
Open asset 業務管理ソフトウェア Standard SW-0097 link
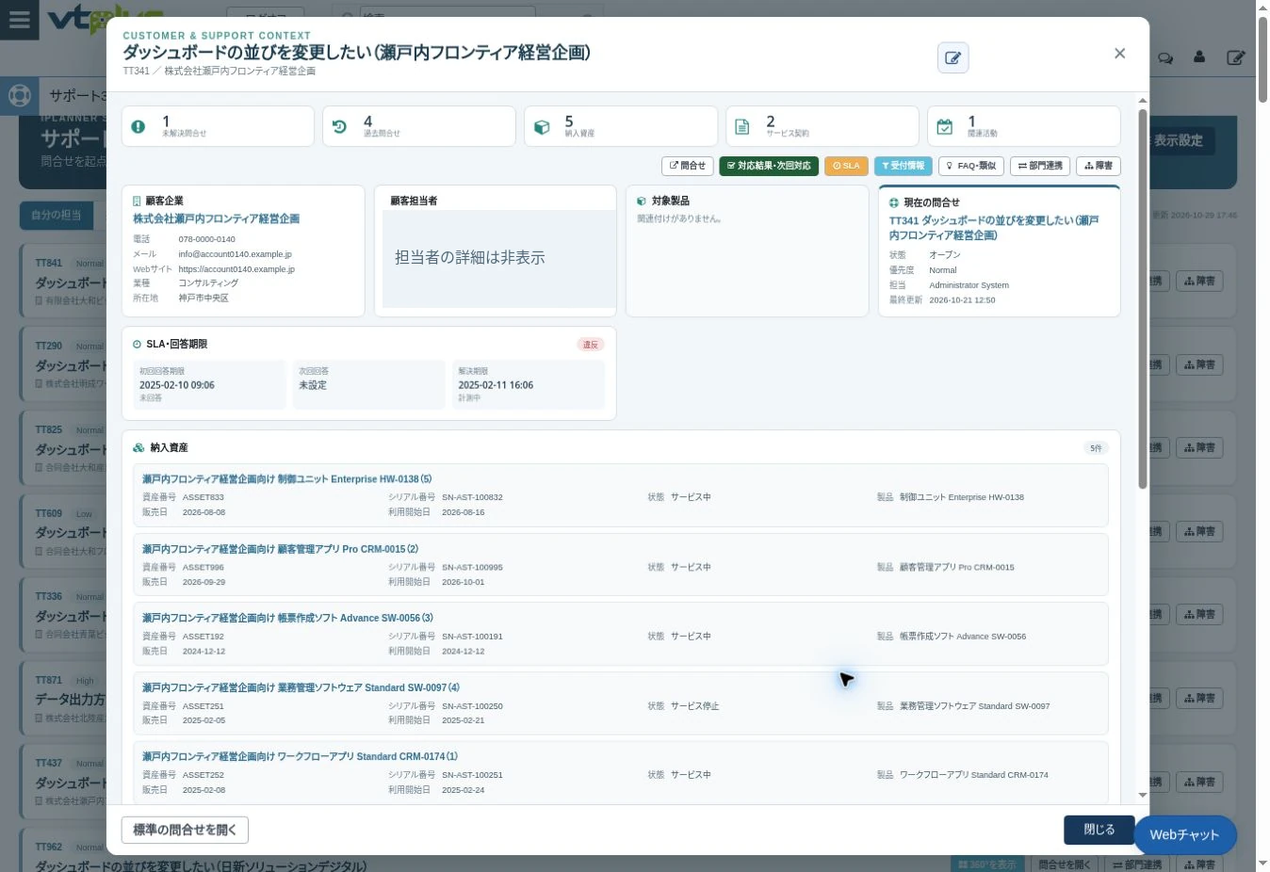(301, 687)
